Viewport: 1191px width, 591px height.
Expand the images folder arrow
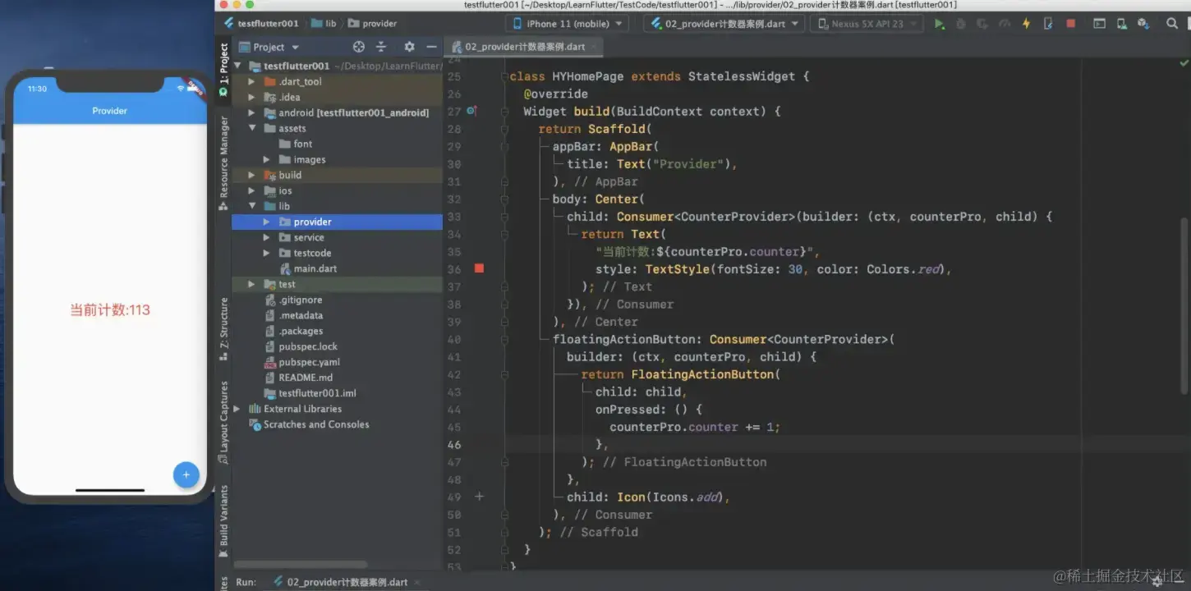(x=266, y=159)
